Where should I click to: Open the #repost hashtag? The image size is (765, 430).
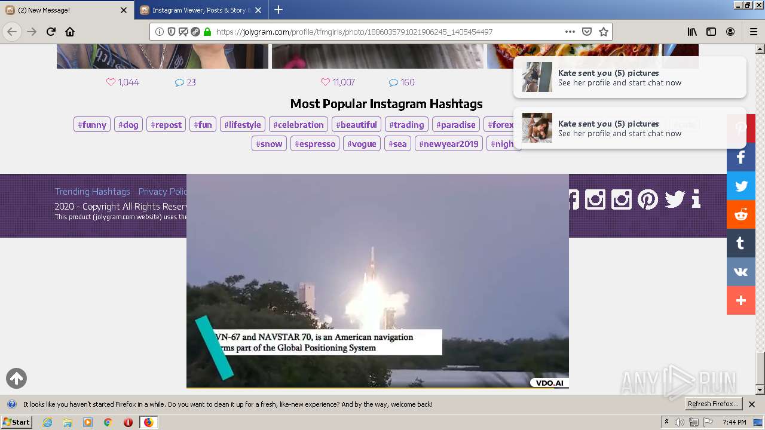166,125
